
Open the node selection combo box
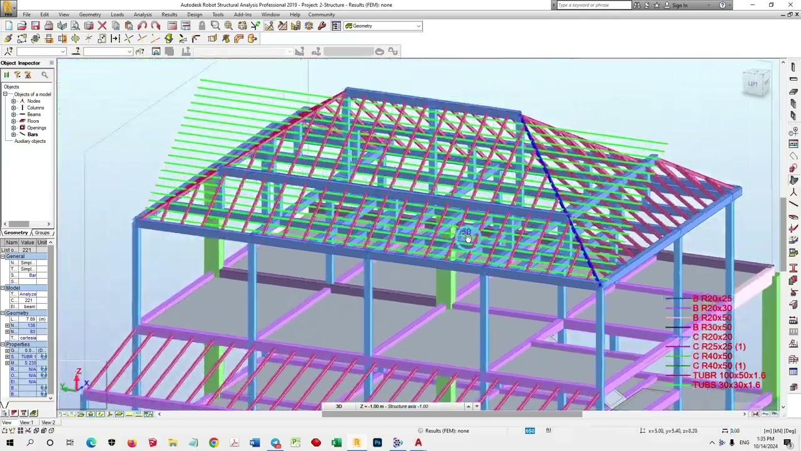coord(40,51)
